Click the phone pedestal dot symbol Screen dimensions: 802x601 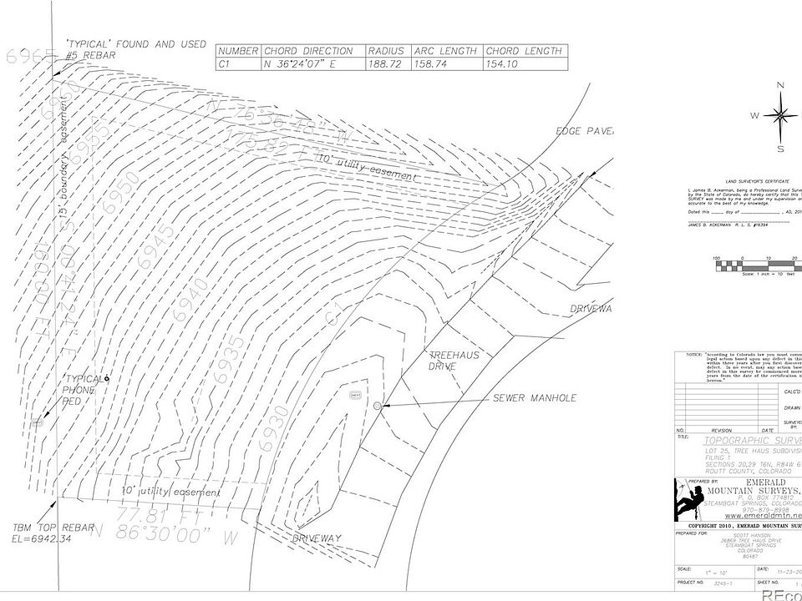pos(106,378)
